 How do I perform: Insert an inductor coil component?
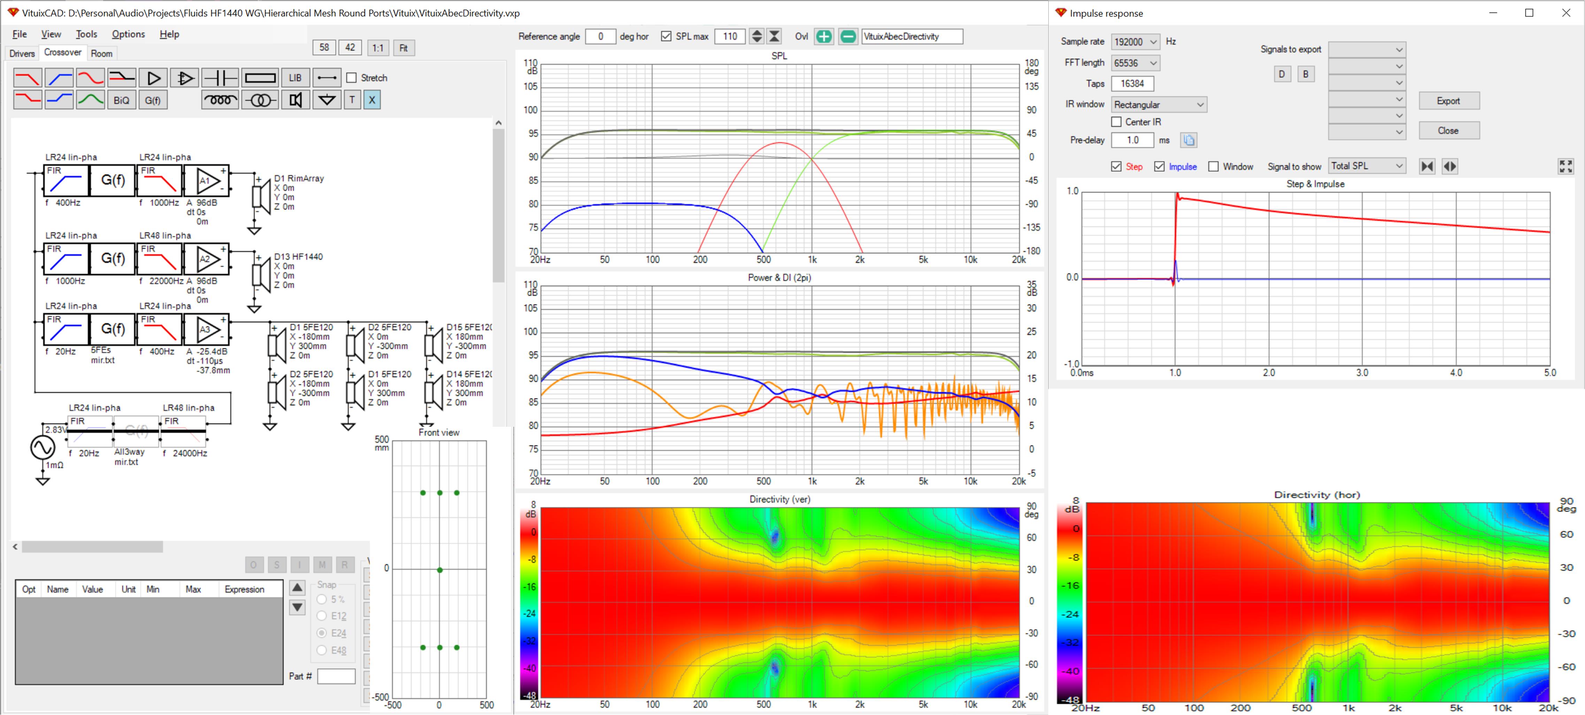tap(220, 100)
